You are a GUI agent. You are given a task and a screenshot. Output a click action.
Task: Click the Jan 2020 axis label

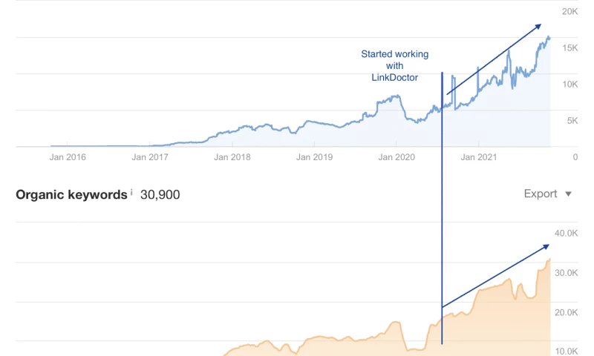coord(396,157)
